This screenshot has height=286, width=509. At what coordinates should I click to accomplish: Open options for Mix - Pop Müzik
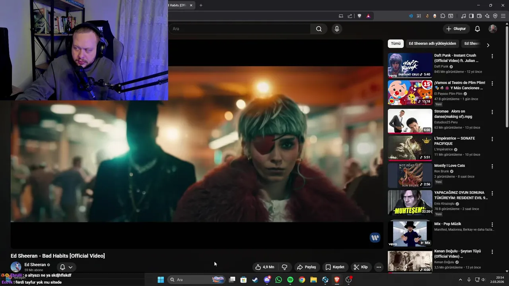pyautogui.click(x=492, y=224)
